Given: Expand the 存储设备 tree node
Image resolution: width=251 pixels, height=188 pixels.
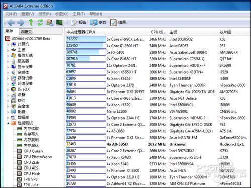Looking at the screenshot, I should tap(8, 78).
